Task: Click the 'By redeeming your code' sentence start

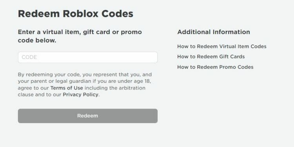Action: [49, 74]
